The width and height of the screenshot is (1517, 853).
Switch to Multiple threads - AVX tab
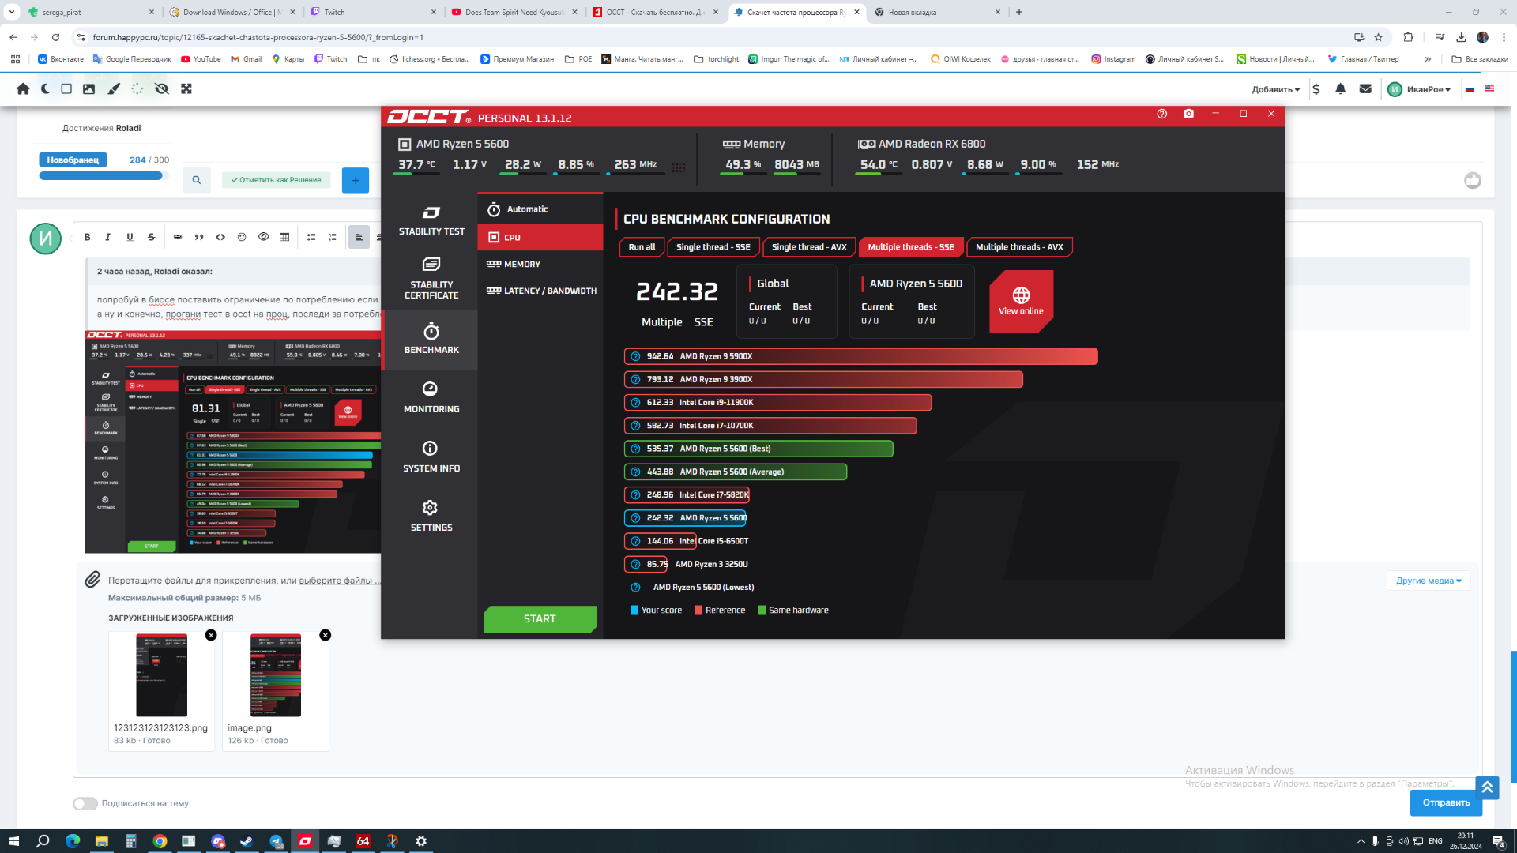[x=1019, y=247]
